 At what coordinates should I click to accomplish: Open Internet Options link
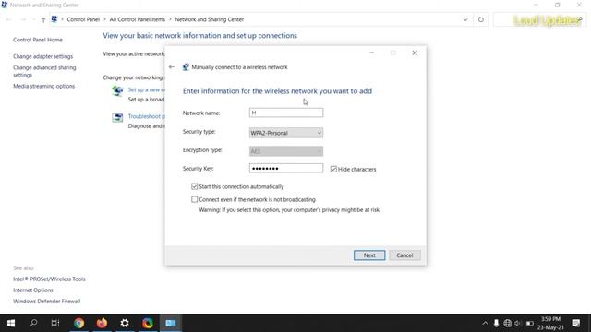(33, 290)
